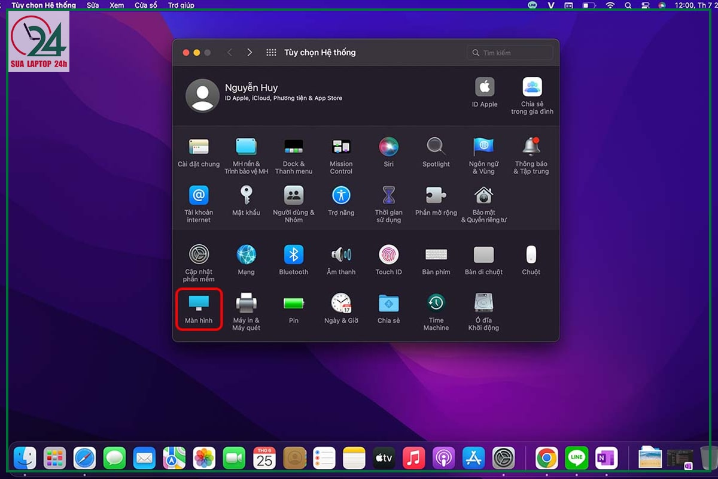Open the Trợ giúp menu

click(x=181, y=5)
